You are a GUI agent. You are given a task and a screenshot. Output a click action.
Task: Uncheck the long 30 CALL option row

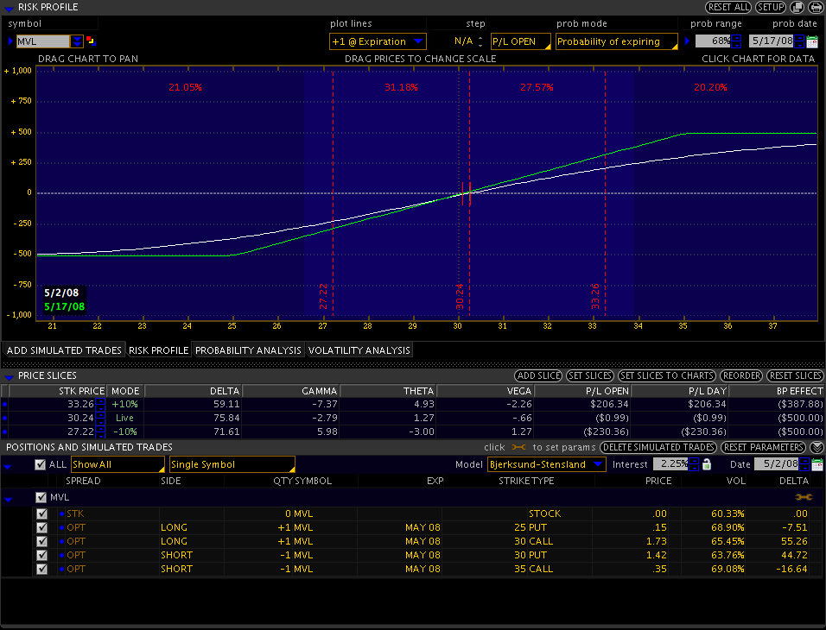tap(42, 541)
